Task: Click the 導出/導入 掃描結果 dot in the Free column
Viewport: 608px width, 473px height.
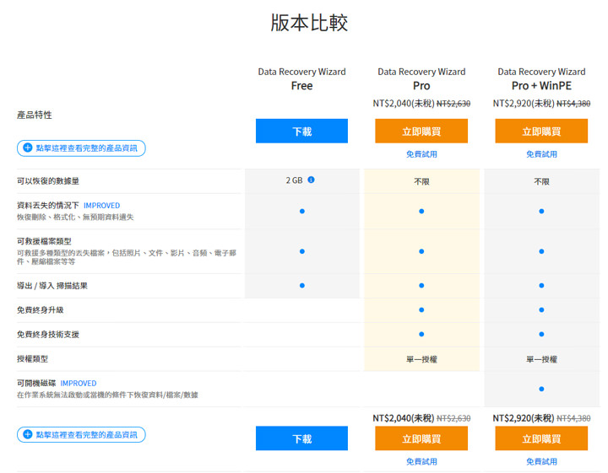Action: click(x=301, y=286)
